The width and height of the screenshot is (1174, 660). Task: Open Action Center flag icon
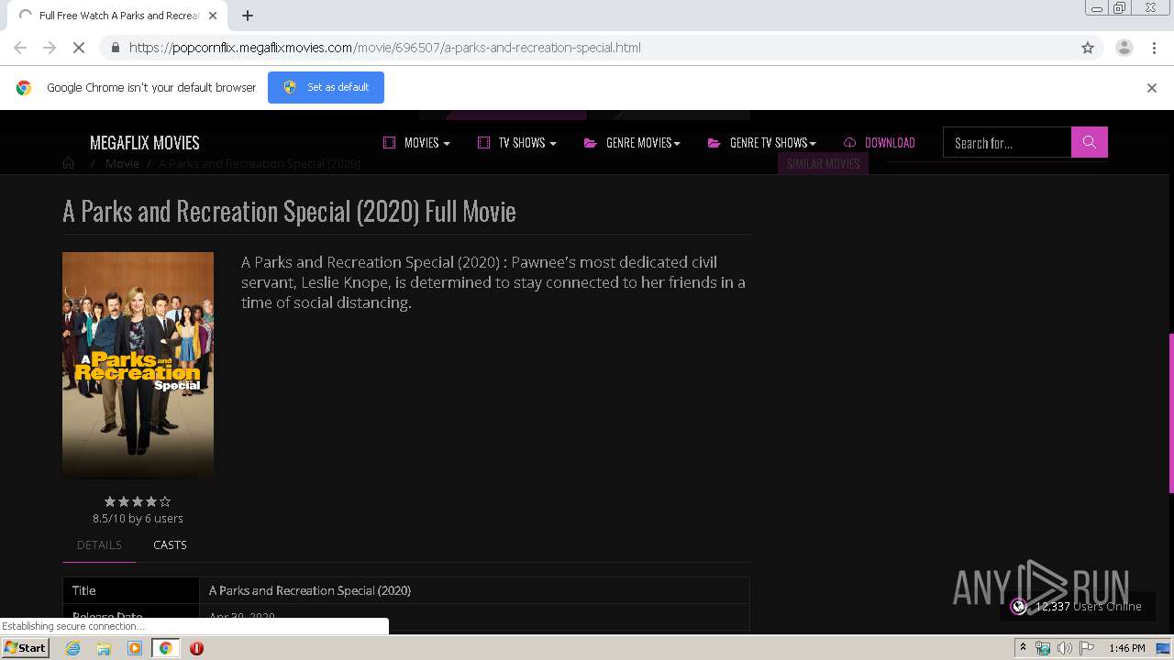1087,648
